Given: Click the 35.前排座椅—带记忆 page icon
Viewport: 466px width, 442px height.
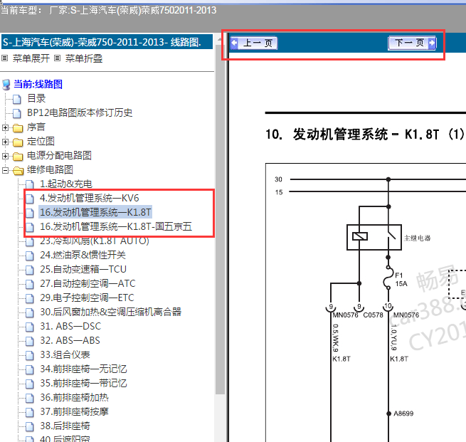Looking at the screenshot, I should click(x=29, y=384).
